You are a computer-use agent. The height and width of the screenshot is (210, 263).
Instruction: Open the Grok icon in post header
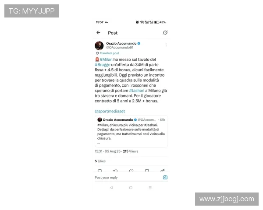165,32
